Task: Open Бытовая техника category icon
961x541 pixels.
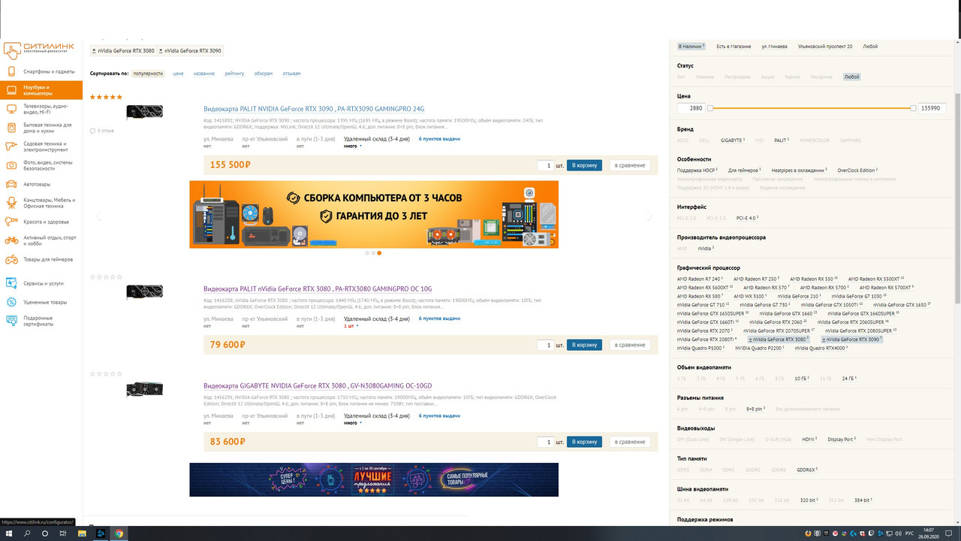Action: click(x=11, y=128)
